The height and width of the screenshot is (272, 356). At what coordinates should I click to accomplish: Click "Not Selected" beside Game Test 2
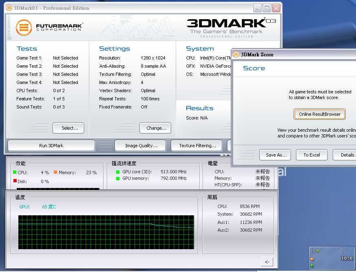[x=65, y=66]
